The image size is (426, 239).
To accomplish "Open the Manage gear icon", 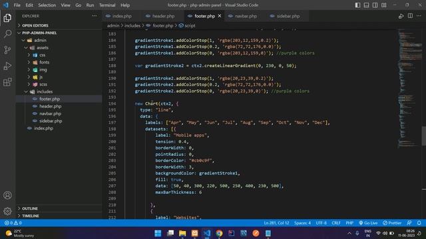I will pyautogui.click(x=7, y=210).
